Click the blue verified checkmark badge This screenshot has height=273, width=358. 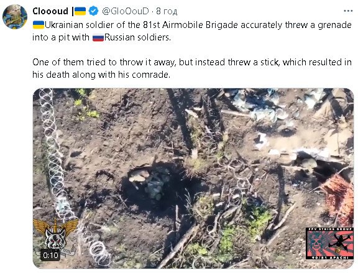(x=93, y=11)
